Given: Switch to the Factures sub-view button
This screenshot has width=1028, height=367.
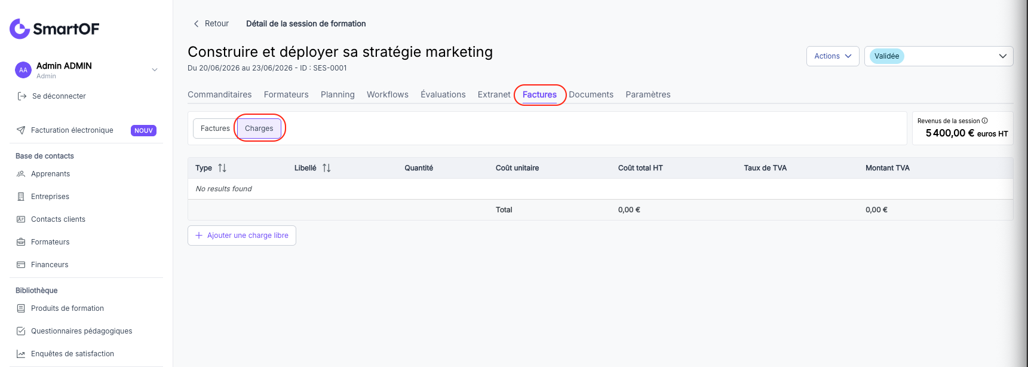Looking at the screenshot, I should click(x=215, y=129).
